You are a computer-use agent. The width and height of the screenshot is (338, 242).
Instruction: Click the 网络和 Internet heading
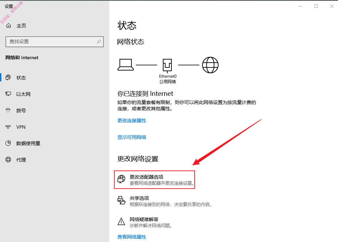pos(22,58)
